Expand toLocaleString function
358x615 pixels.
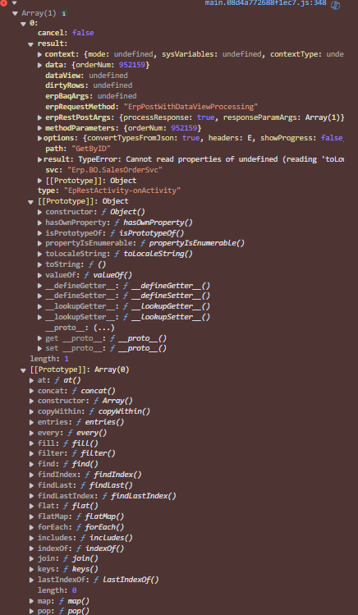click(x=40, y=254)
